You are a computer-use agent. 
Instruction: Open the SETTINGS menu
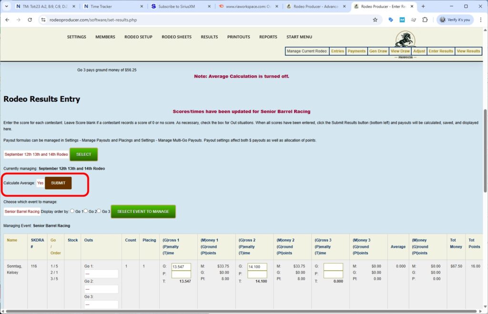click(x=76, y=37)
